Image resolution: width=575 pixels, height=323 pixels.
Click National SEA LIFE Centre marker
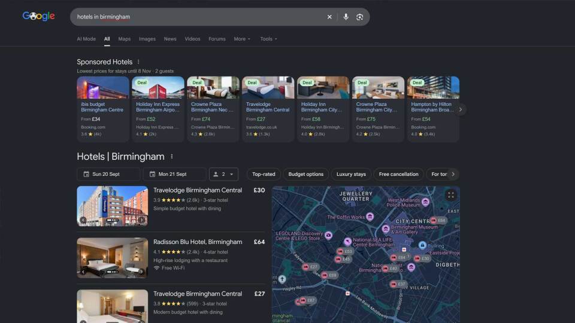[x=347, y=241]
